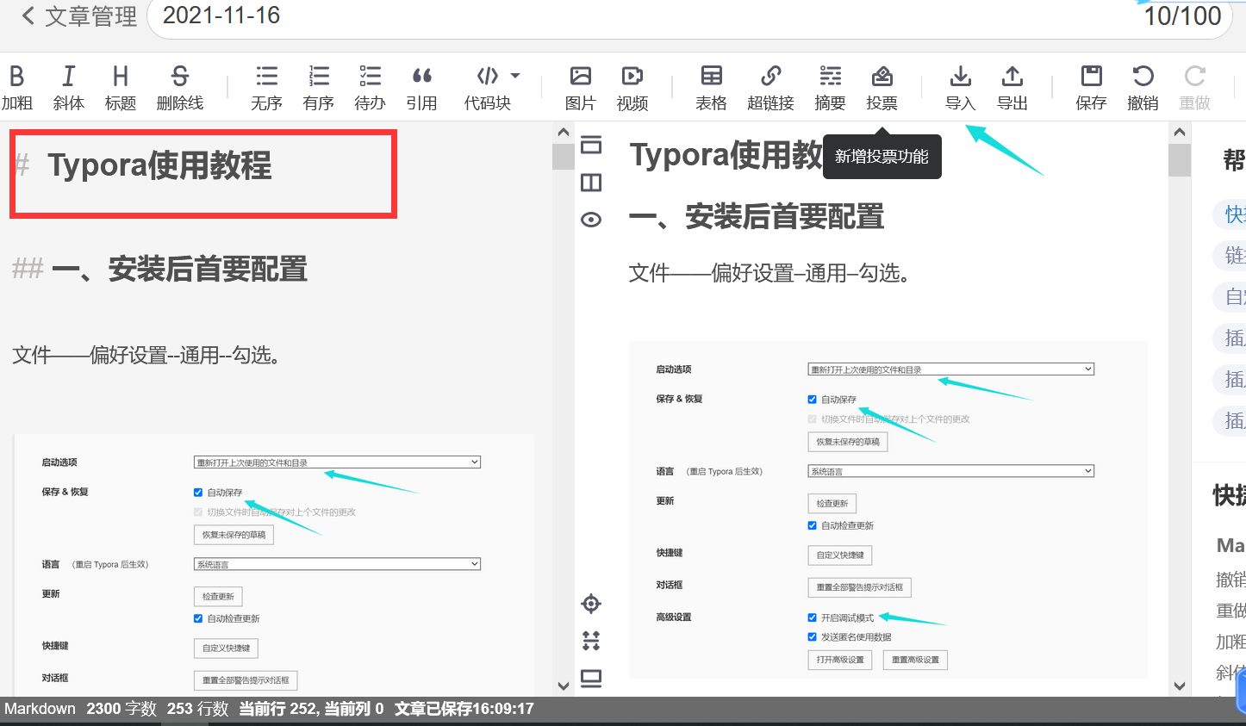The height and width of the screenshot is (726, 1246).
Task: Click 检查更新 button in preview image
Action: tap(832, 504)
